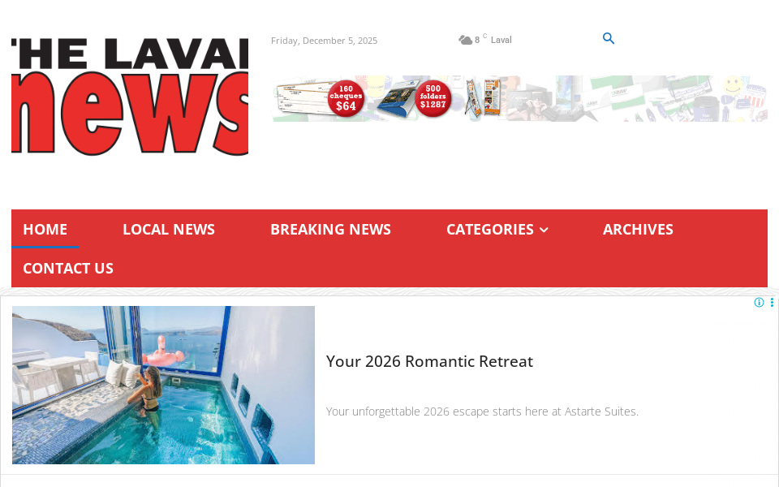Click the smiley face in banner ad
The width and height of the screenshot is (779, 487).
(x=733, y=85)
